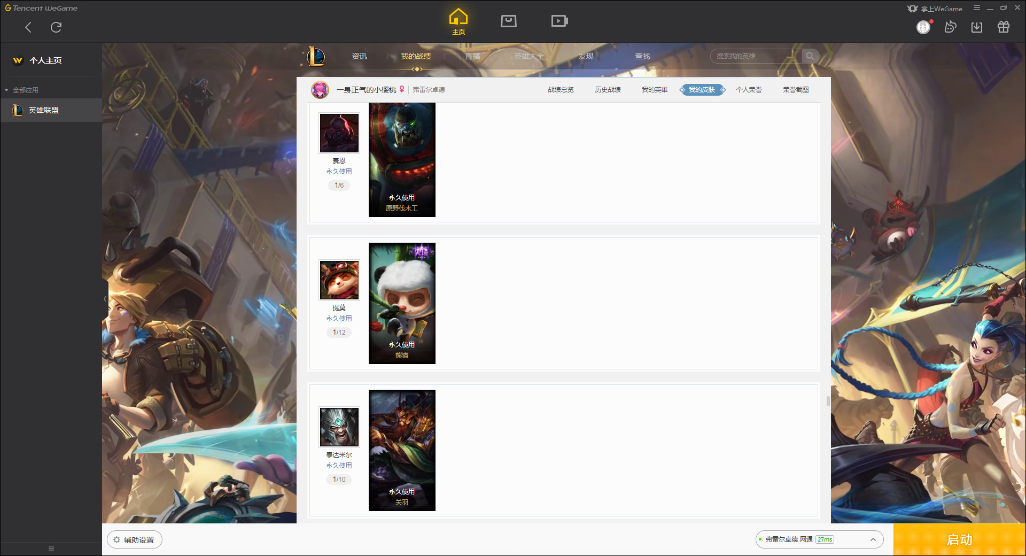Go back with the back arrow
This screenshot has height=556, width=1026.
(x=28, y=27)
